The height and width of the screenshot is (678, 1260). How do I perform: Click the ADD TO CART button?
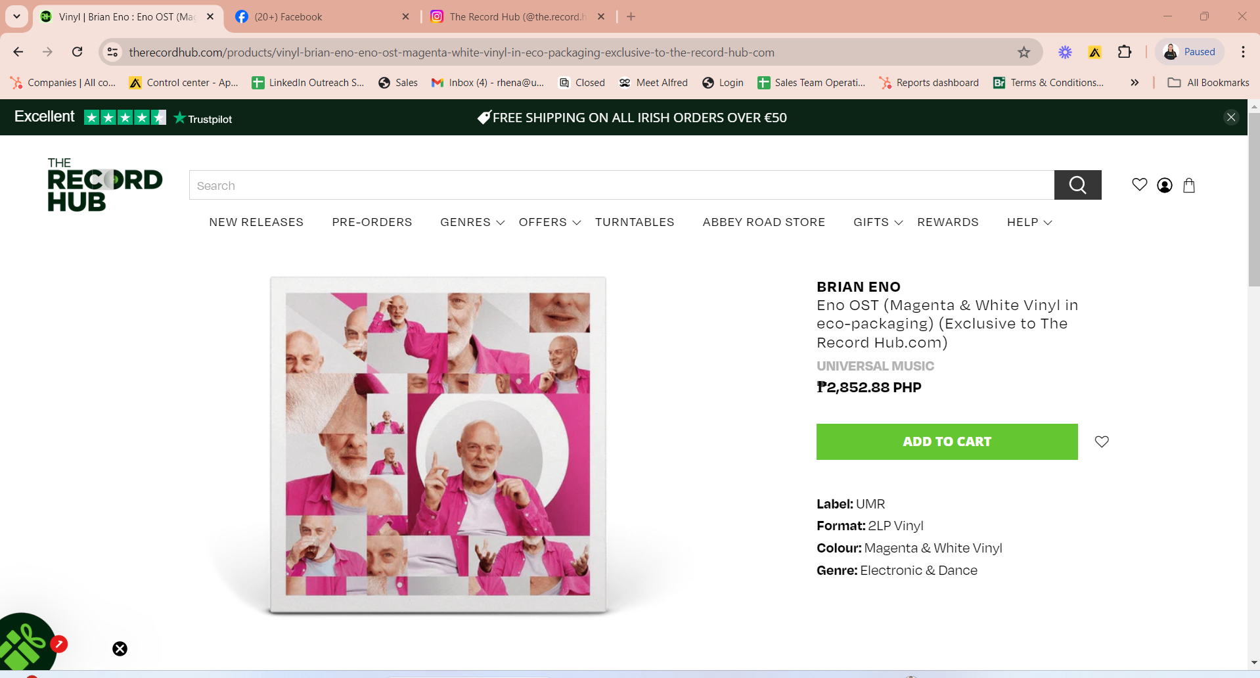tap(947, 441)
